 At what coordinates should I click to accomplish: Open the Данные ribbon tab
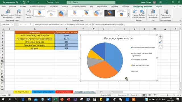tap(65, 7)
